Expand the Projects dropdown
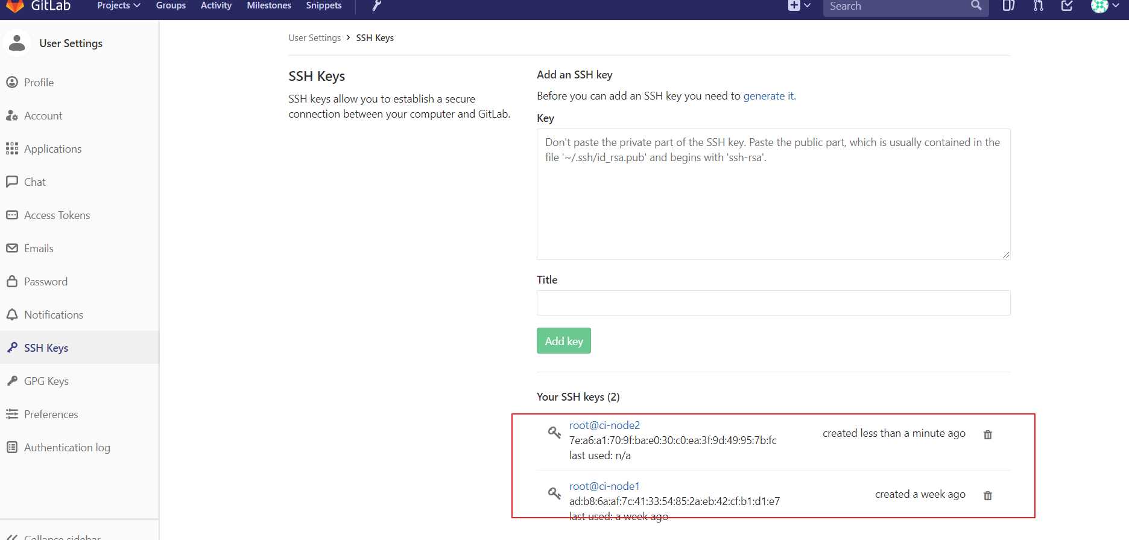This screenshot has height=540, width=1129. [119, 5]
